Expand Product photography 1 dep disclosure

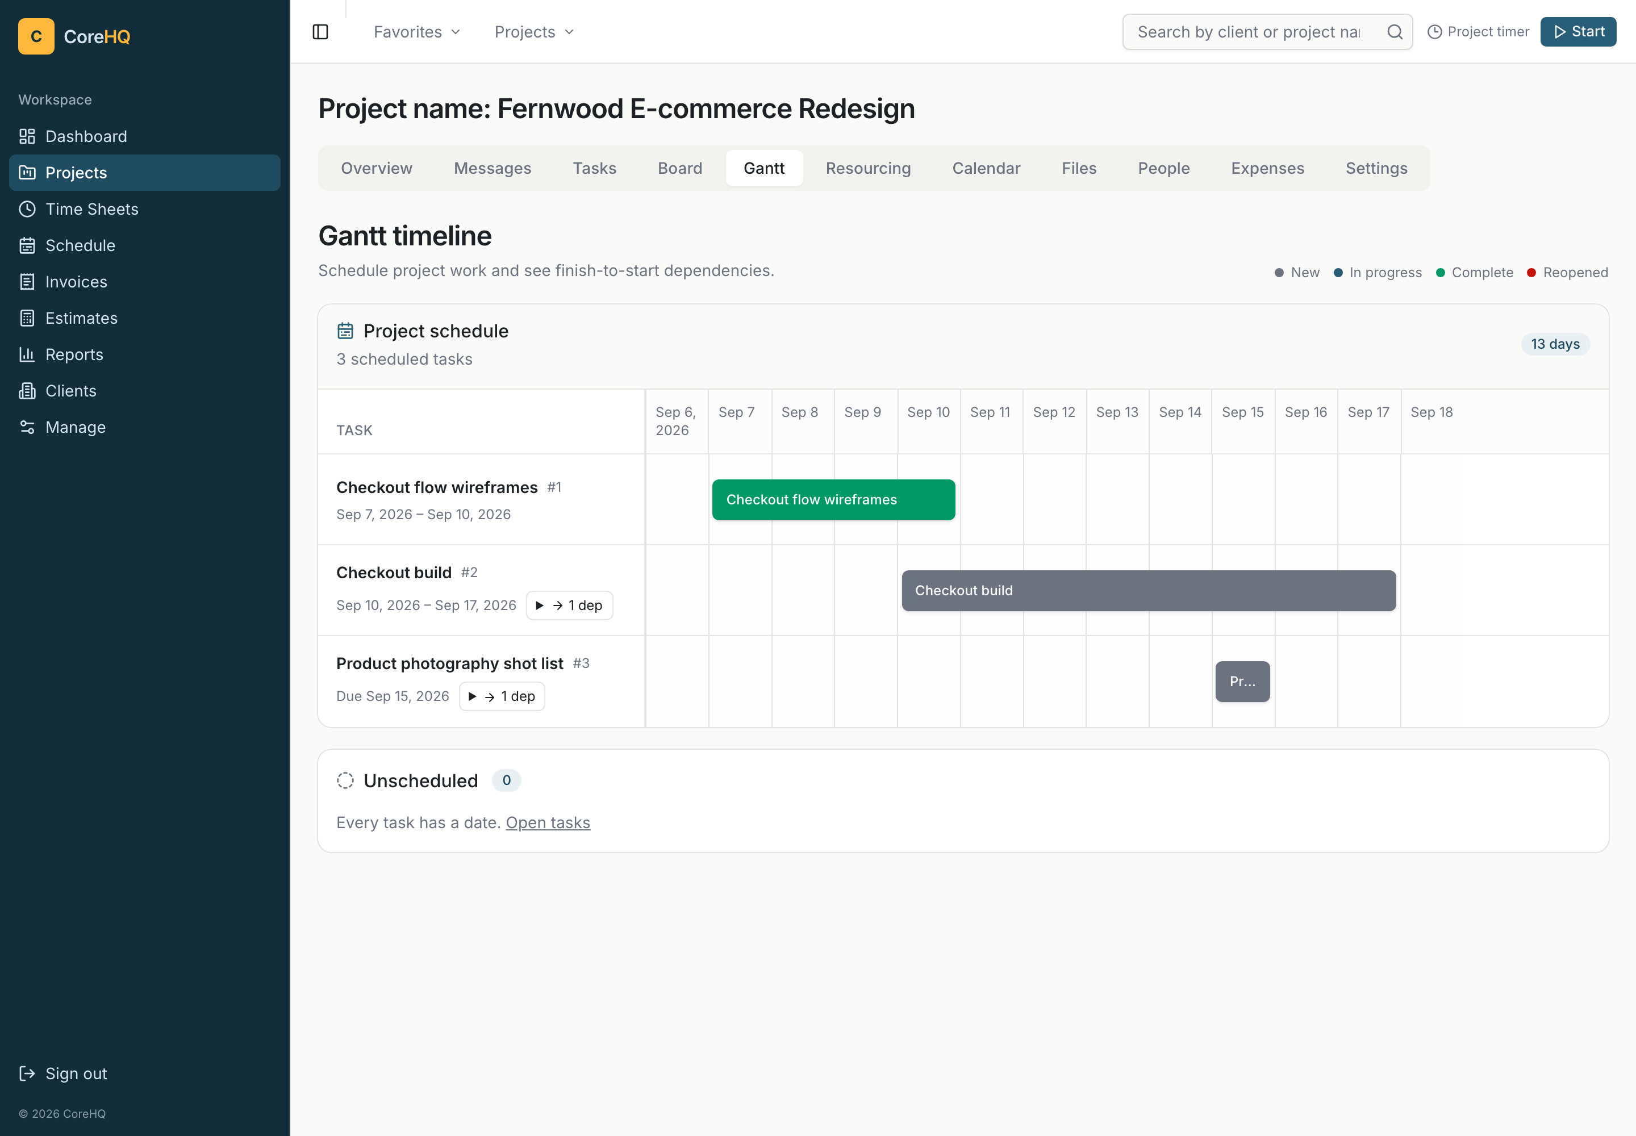[502, 696]
